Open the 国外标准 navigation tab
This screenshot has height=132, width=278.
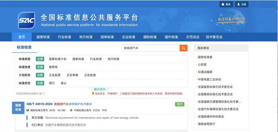click(x=171, y=37)
